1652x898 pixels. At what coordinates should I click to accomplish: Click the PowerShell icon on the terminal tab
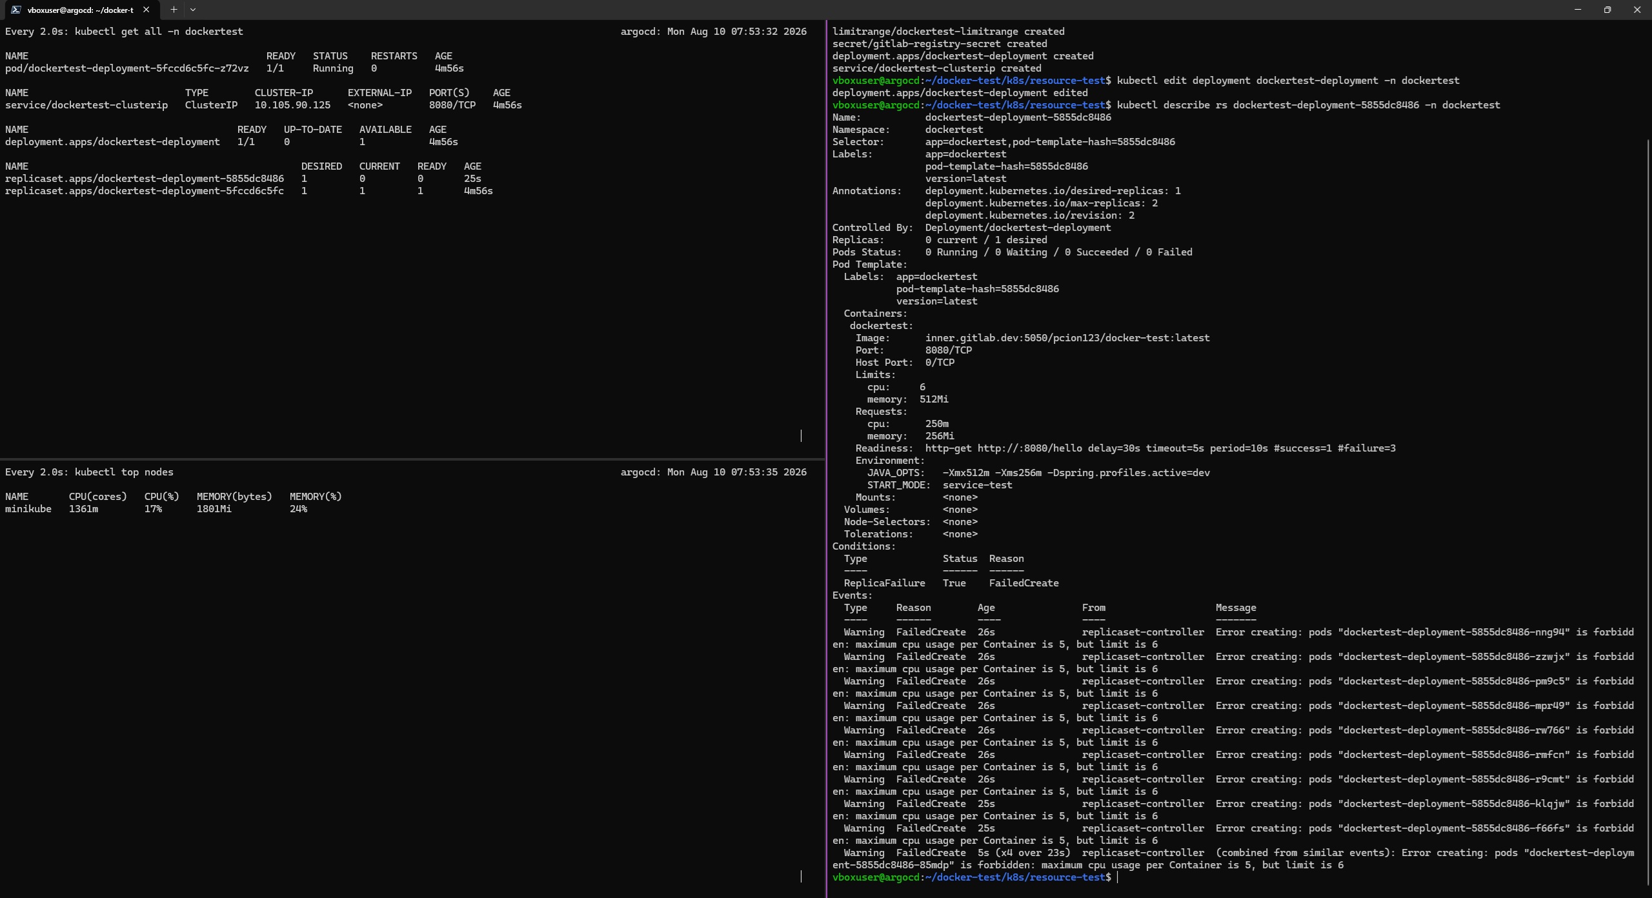coord(15,10)
